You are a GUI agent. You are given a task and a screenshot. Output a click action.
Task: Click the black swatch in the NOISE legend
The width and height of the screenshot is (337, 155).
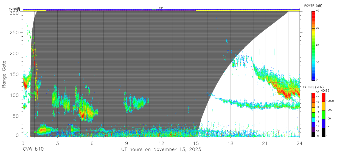click(x=323, y=132)
